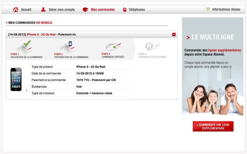The width and height of the screenshot is (247, 154).
Task: Select the Mes commandes tab
Action: click(103, 10)
